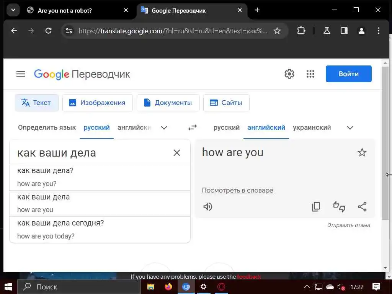
Task: Pick suggestion 'как ваши дела?'
Action: (100, 177)
